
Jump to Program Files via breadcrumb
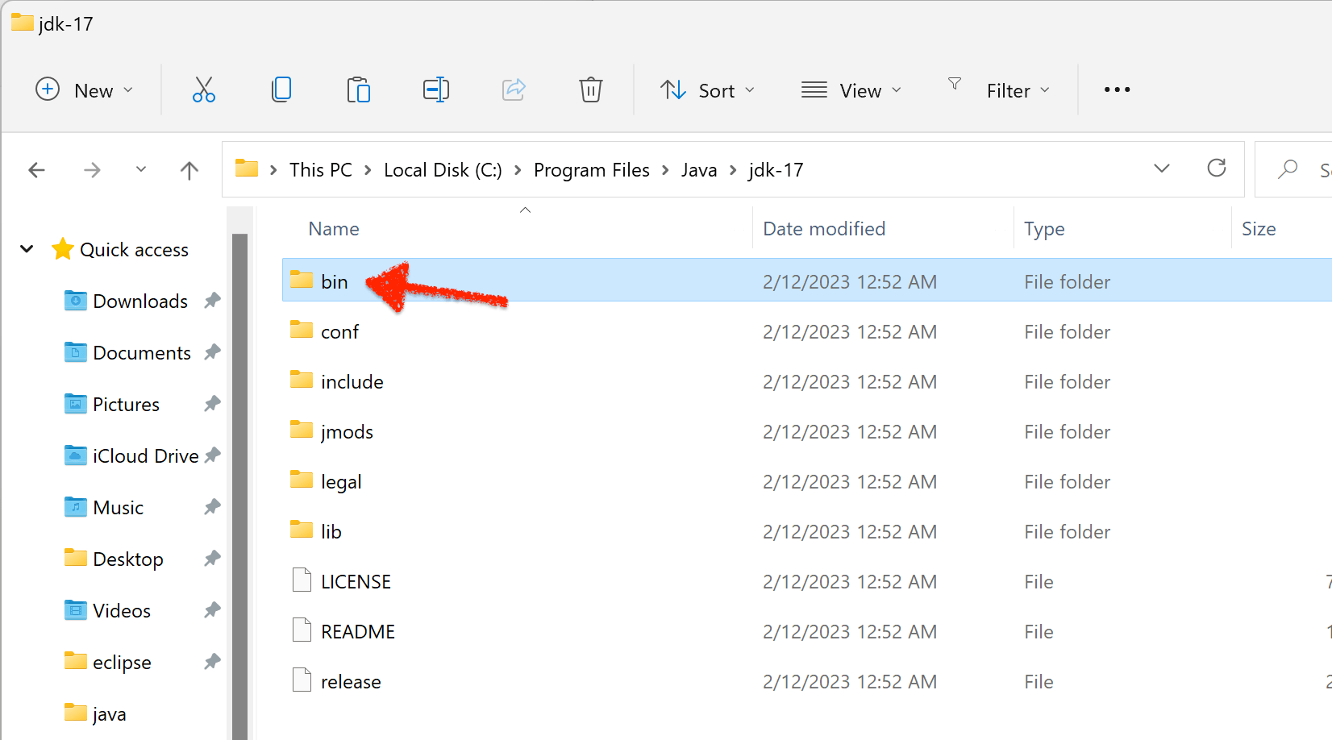(592, 169)
